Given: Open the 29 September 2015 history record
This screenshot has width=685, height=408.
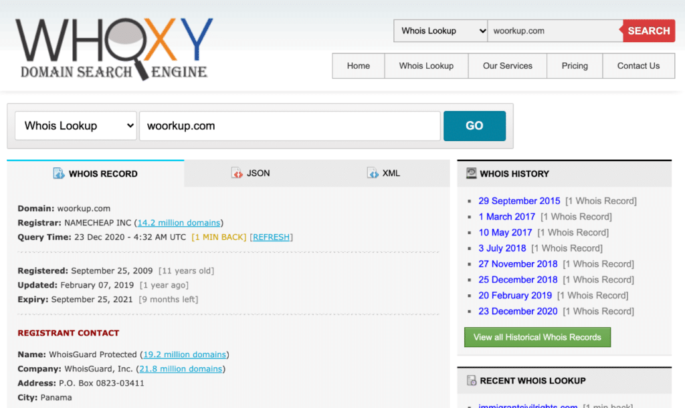Looking at the screenshot, I should (519, 201).
